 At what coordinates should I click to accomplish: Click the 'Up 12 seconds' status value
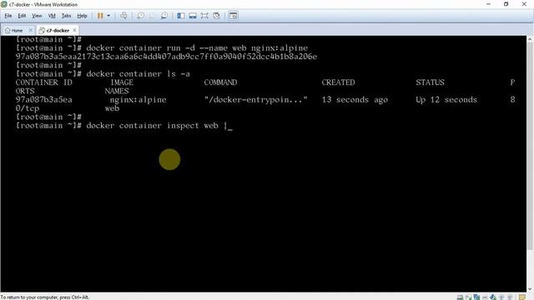(x=446, y=100)
